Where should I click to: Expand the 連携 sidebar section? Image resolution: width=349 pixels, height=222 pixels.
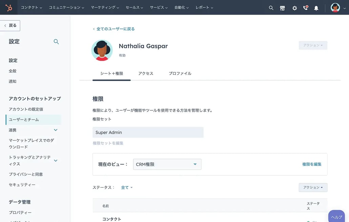click(56, 130)
